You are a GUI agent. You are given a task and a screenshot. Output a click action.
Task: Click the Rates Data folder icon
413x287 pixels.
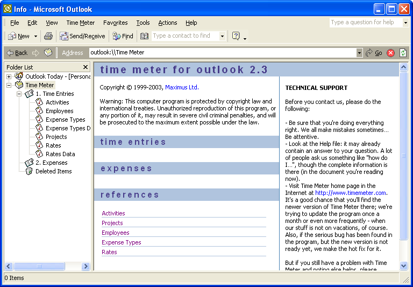point(39,154)
